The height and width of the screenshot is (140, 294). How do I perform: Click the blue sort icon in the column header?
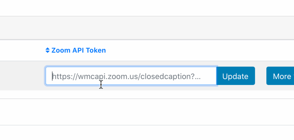48,50
